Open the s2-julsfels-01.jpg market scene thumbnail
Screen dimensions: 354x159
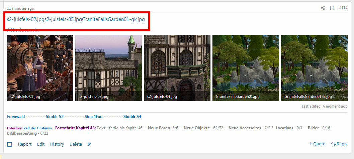[40, 68]
